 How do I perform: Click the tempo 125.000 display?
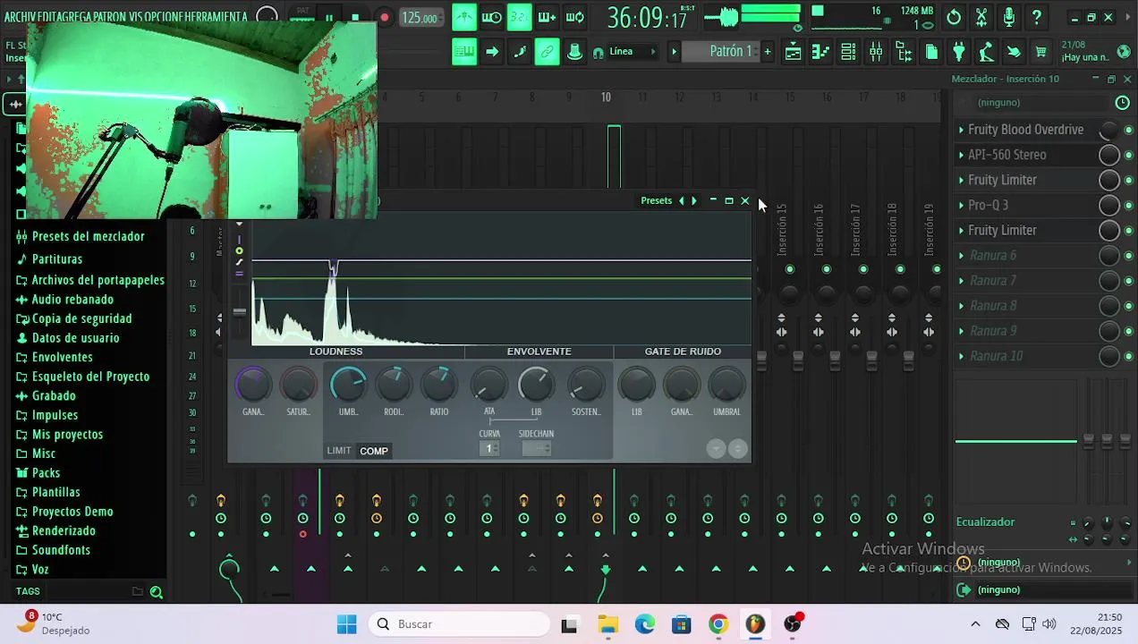420,18
